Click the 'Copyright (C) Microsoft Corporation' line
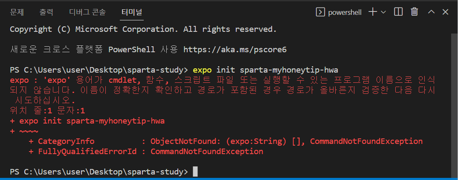 pyautogui.click(x=143, y=29)
